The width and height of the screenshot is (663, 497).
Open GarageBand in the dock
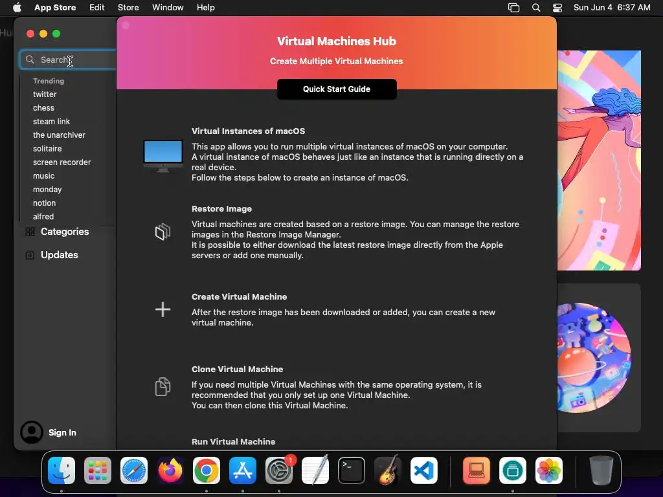pos(388,470)
